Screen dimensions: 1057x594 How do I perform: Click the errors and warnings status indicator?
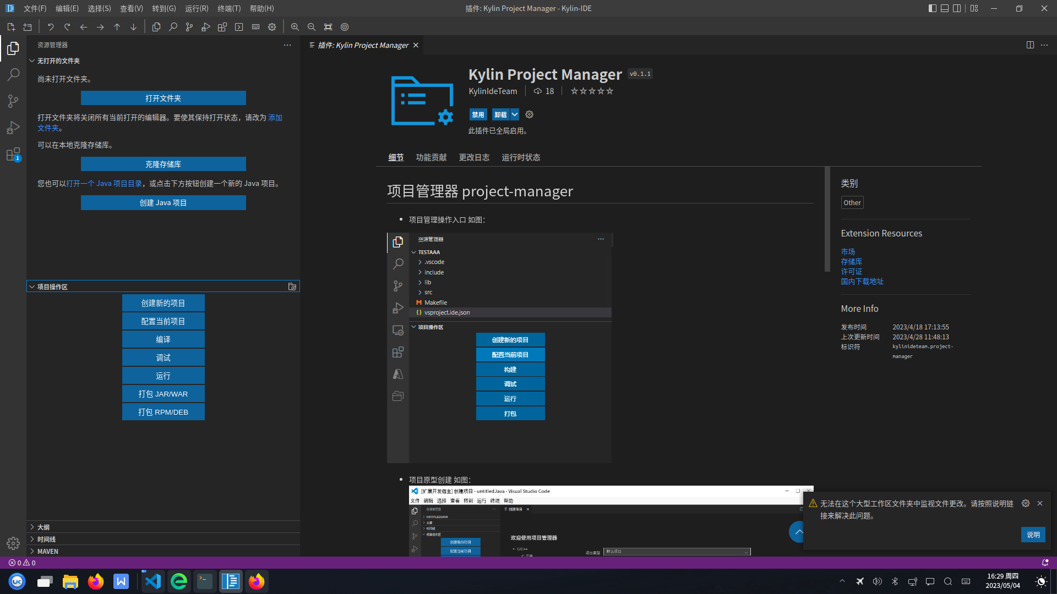tap(22, 563)
